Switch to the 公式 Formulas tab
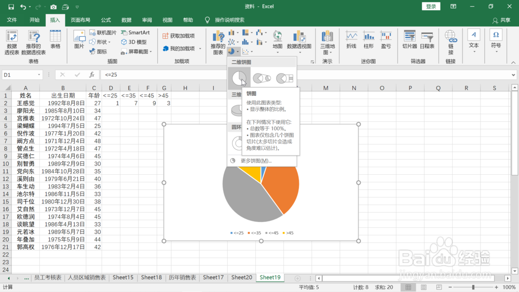Screen dimensions: 519x292 106,20
